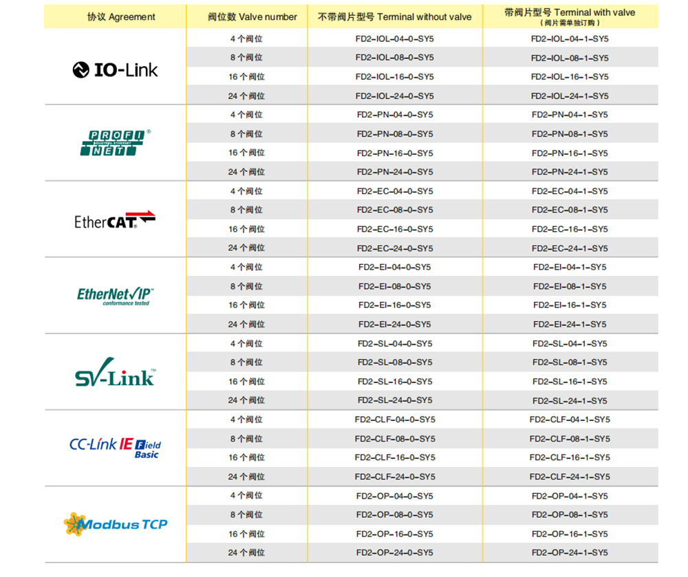This screenshot has width=688, height=577.
Task: Select cell FD2-EC-08-0-SY5
Action: 394,210
